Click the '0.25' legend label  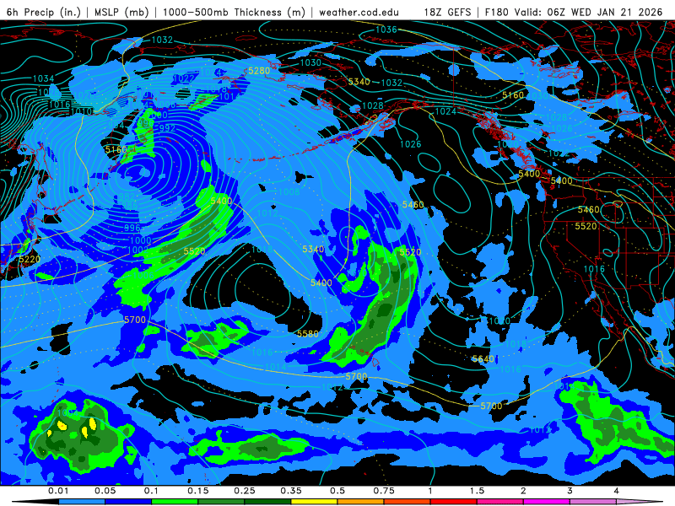click(x=245, y=491)
